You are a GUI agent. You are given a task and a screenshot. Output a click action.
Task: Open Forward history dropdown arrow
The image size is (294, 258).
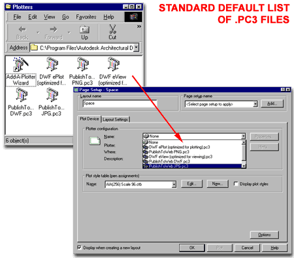[x=69, y=33]
